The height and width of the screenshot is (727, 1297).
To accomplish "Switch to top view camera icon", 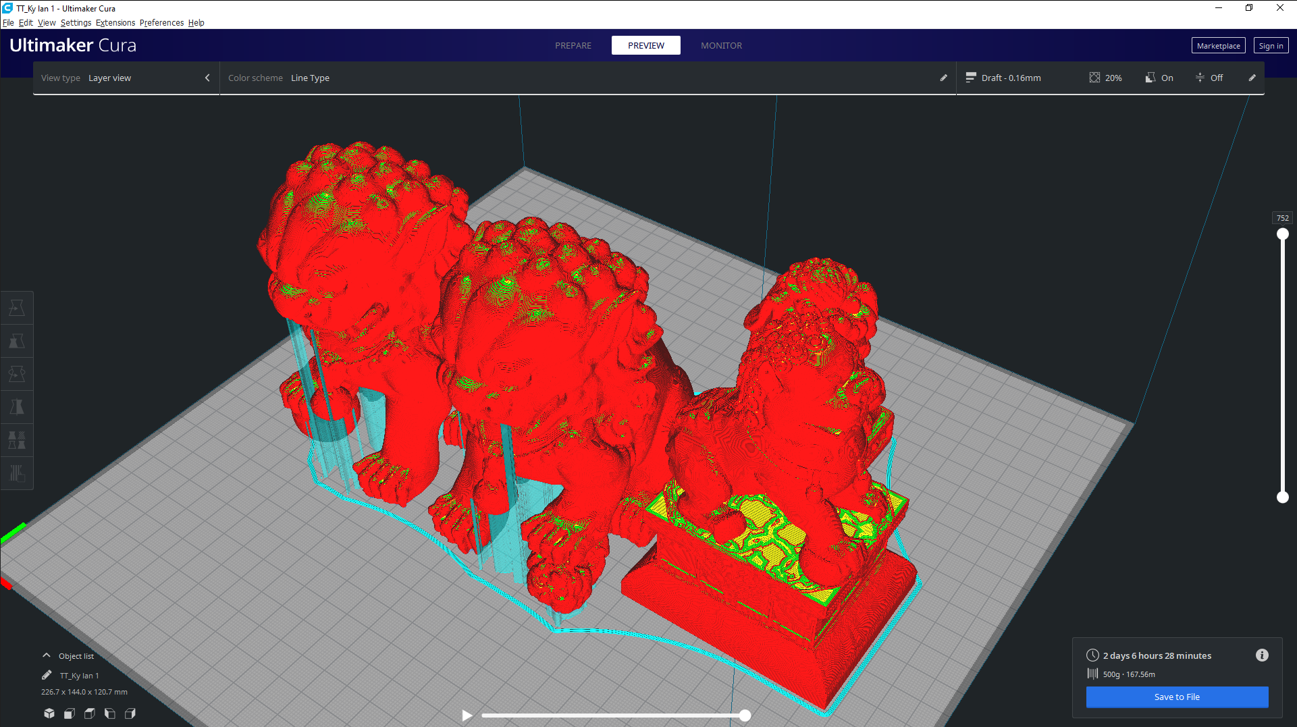I will (90, 713).
